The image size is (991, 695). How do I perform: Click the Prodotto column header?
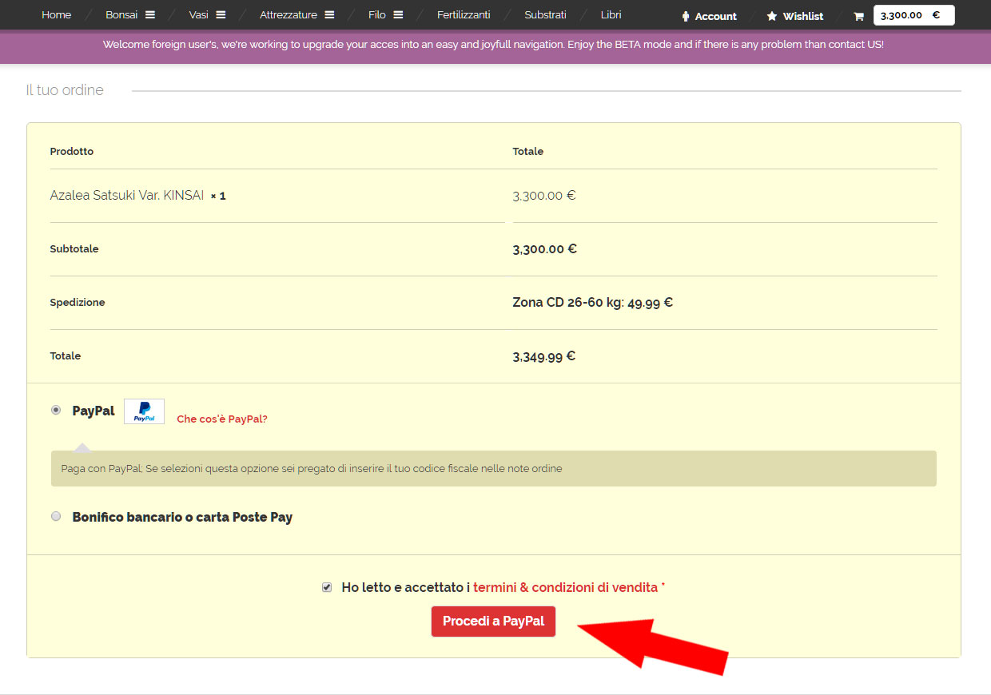72,151
